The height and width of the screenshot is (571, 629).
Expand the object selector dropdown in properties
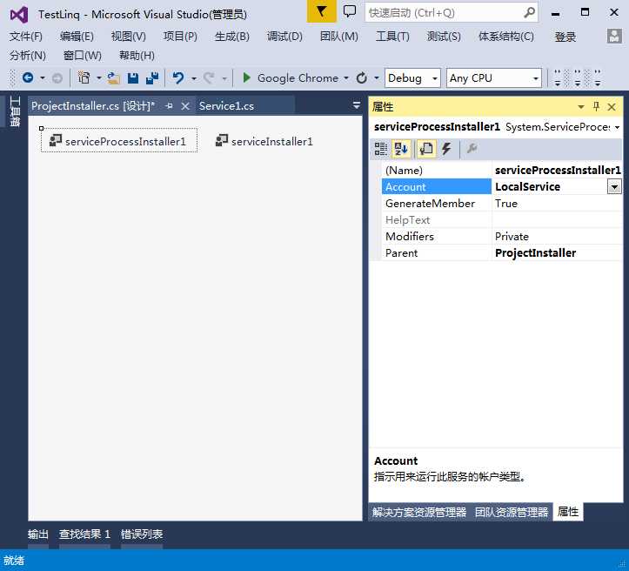tap(617, 127)
